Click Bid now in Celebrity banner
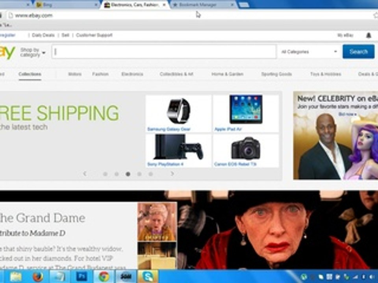 347,114
